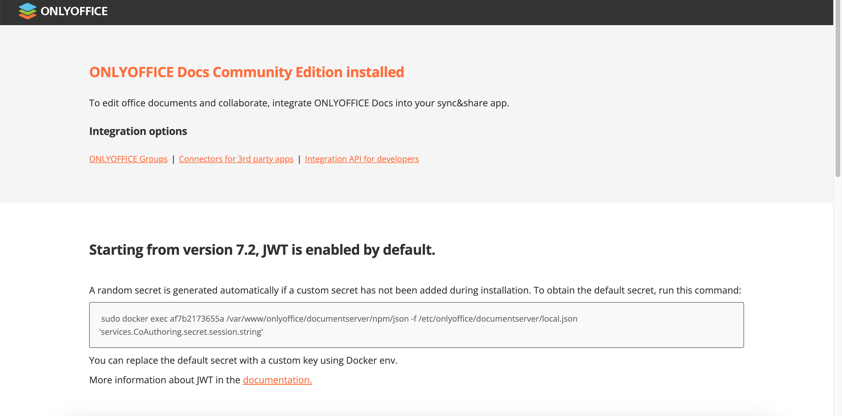This screenshot has width=842, height=416.
Task: Open Connectors for 3rd party apps link
Action: (x=236, y=159)
